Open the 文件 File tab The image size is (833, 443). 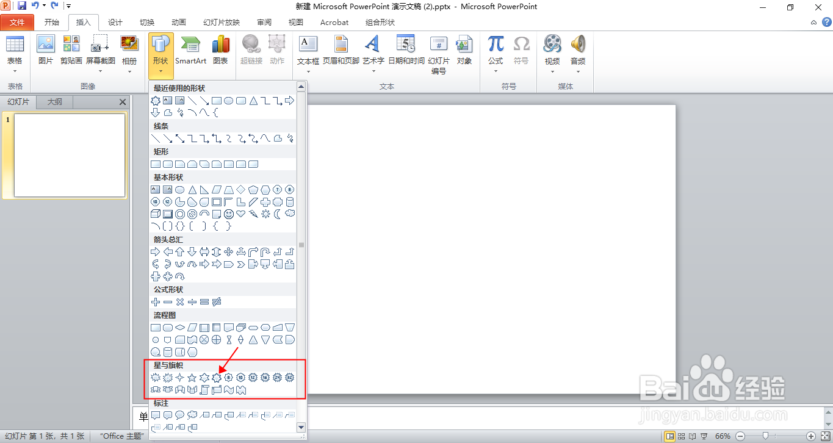point(18,23)
